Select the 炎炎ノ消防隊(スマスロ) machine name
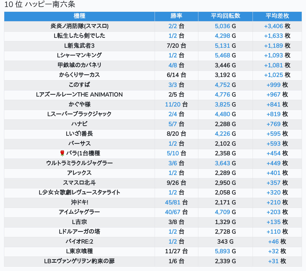Screen dimensions: 306x271 tap(79, 26)
